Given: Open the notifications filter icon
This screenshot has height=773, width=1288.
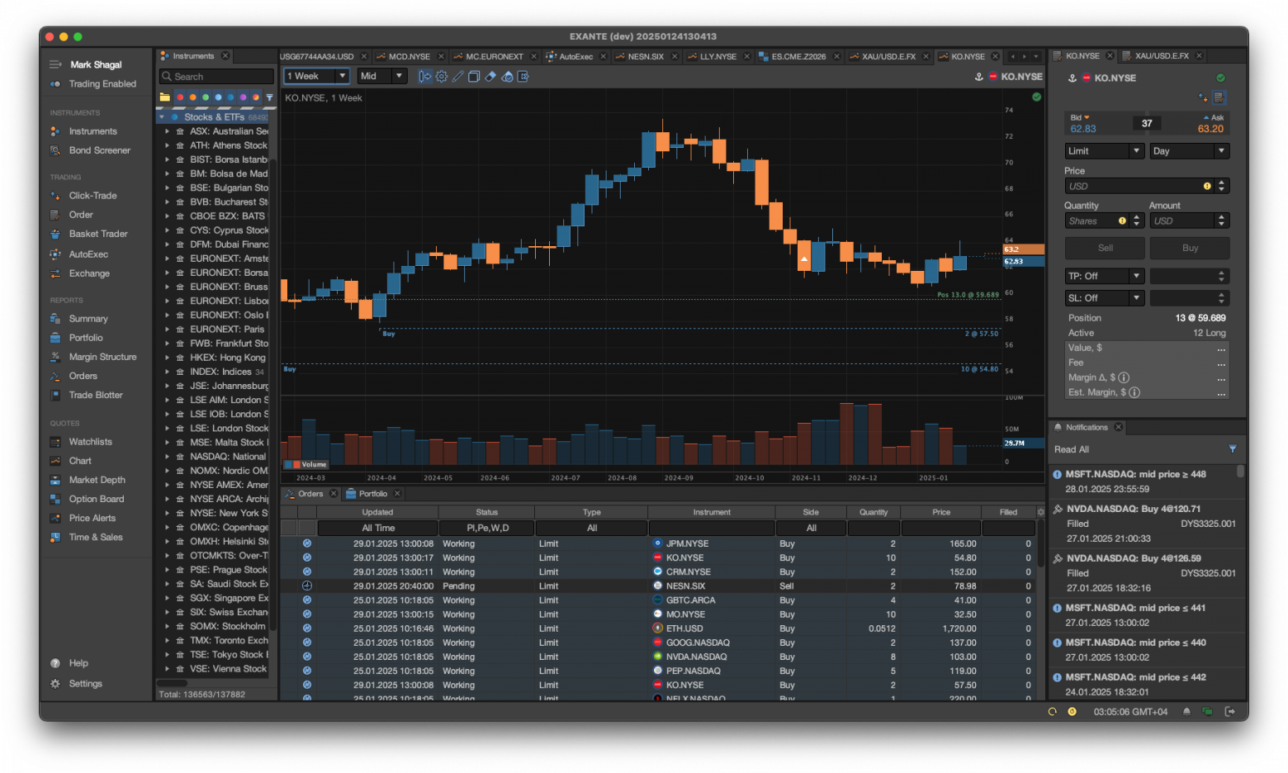Looking at the screenshot, I should (x=1233, y=449).
